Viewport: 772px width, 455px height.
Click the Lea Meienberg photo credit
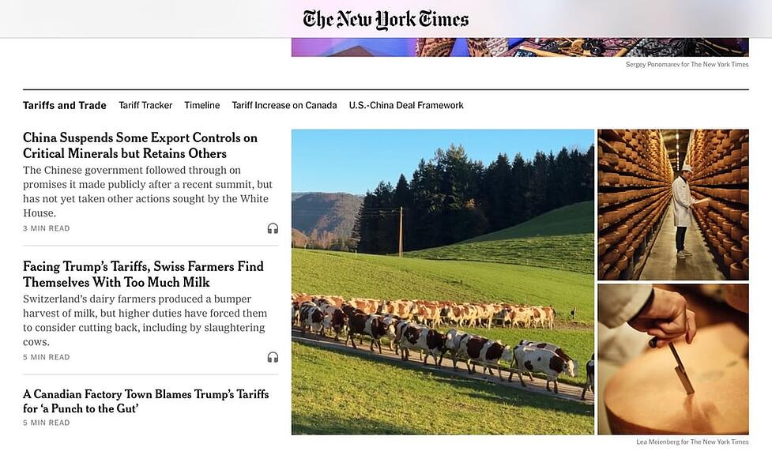tap(692, 442)
